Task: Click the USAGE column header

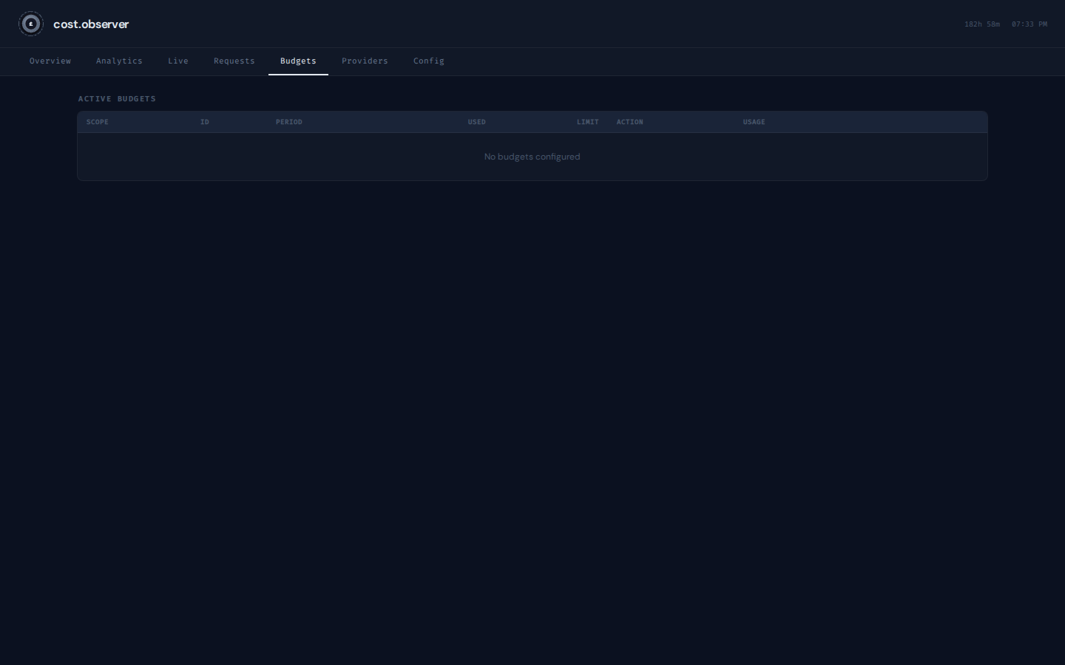Action: tap(754, 122)
